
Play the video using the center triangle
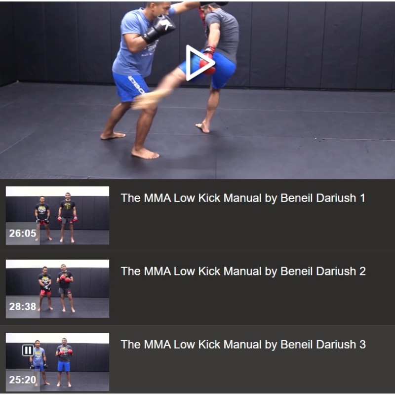(x=200, y=63)
